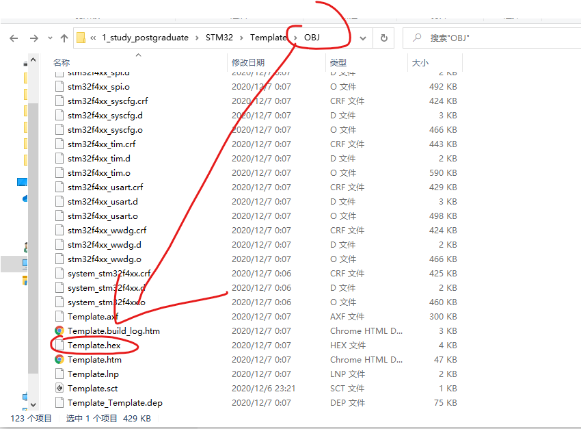Expand chevron after STM32 in path
This screenshot has width=581, height=429.
[241, 38]
